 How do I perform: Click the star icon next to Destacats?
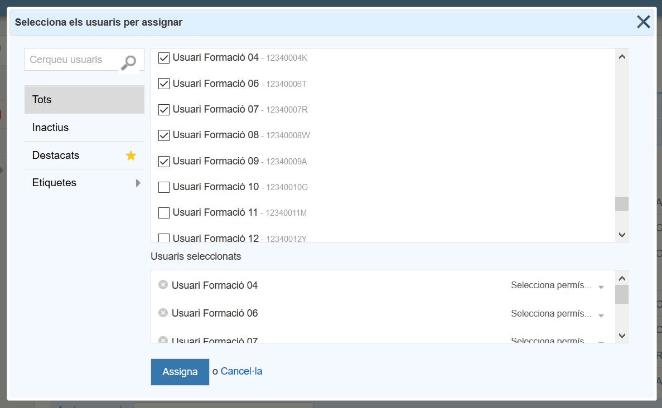[131, 156]
